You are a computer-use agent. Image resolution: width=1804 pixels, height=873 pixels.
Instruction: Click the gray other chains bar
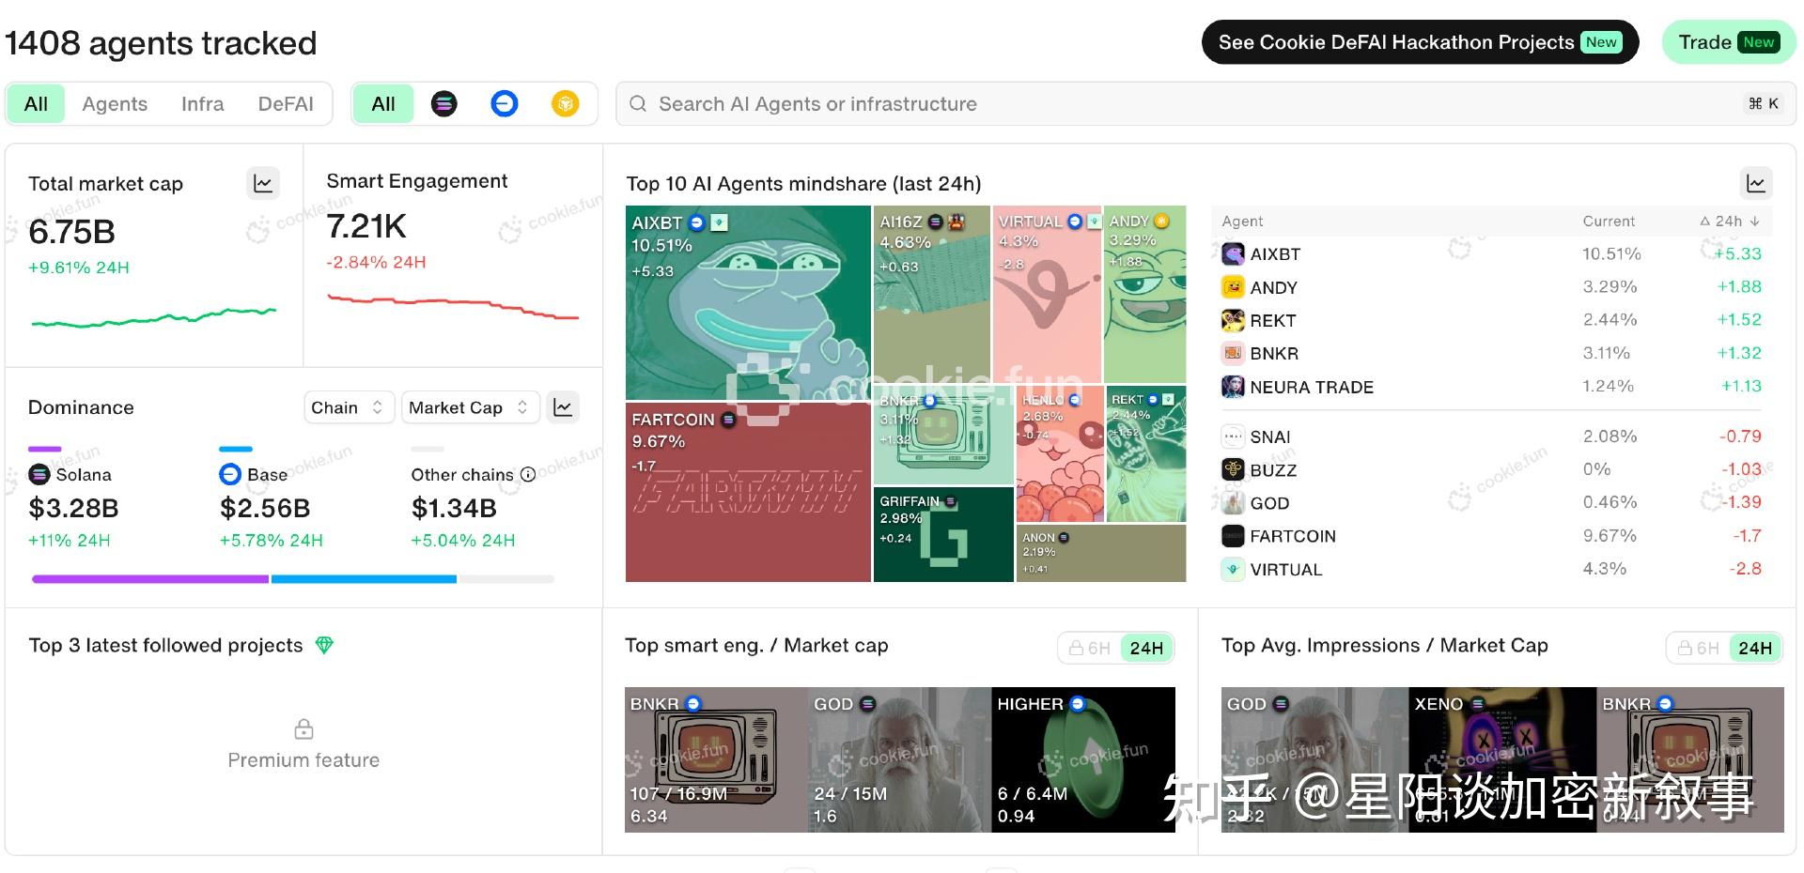click(x=505, y=579)
